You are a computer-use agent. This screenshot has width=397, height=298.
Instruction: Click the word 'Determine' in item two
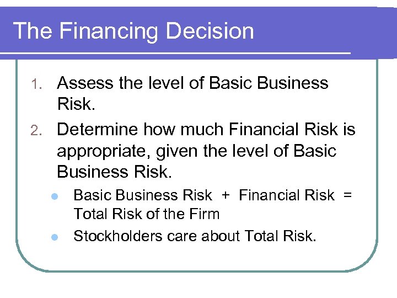click(98, 130)
